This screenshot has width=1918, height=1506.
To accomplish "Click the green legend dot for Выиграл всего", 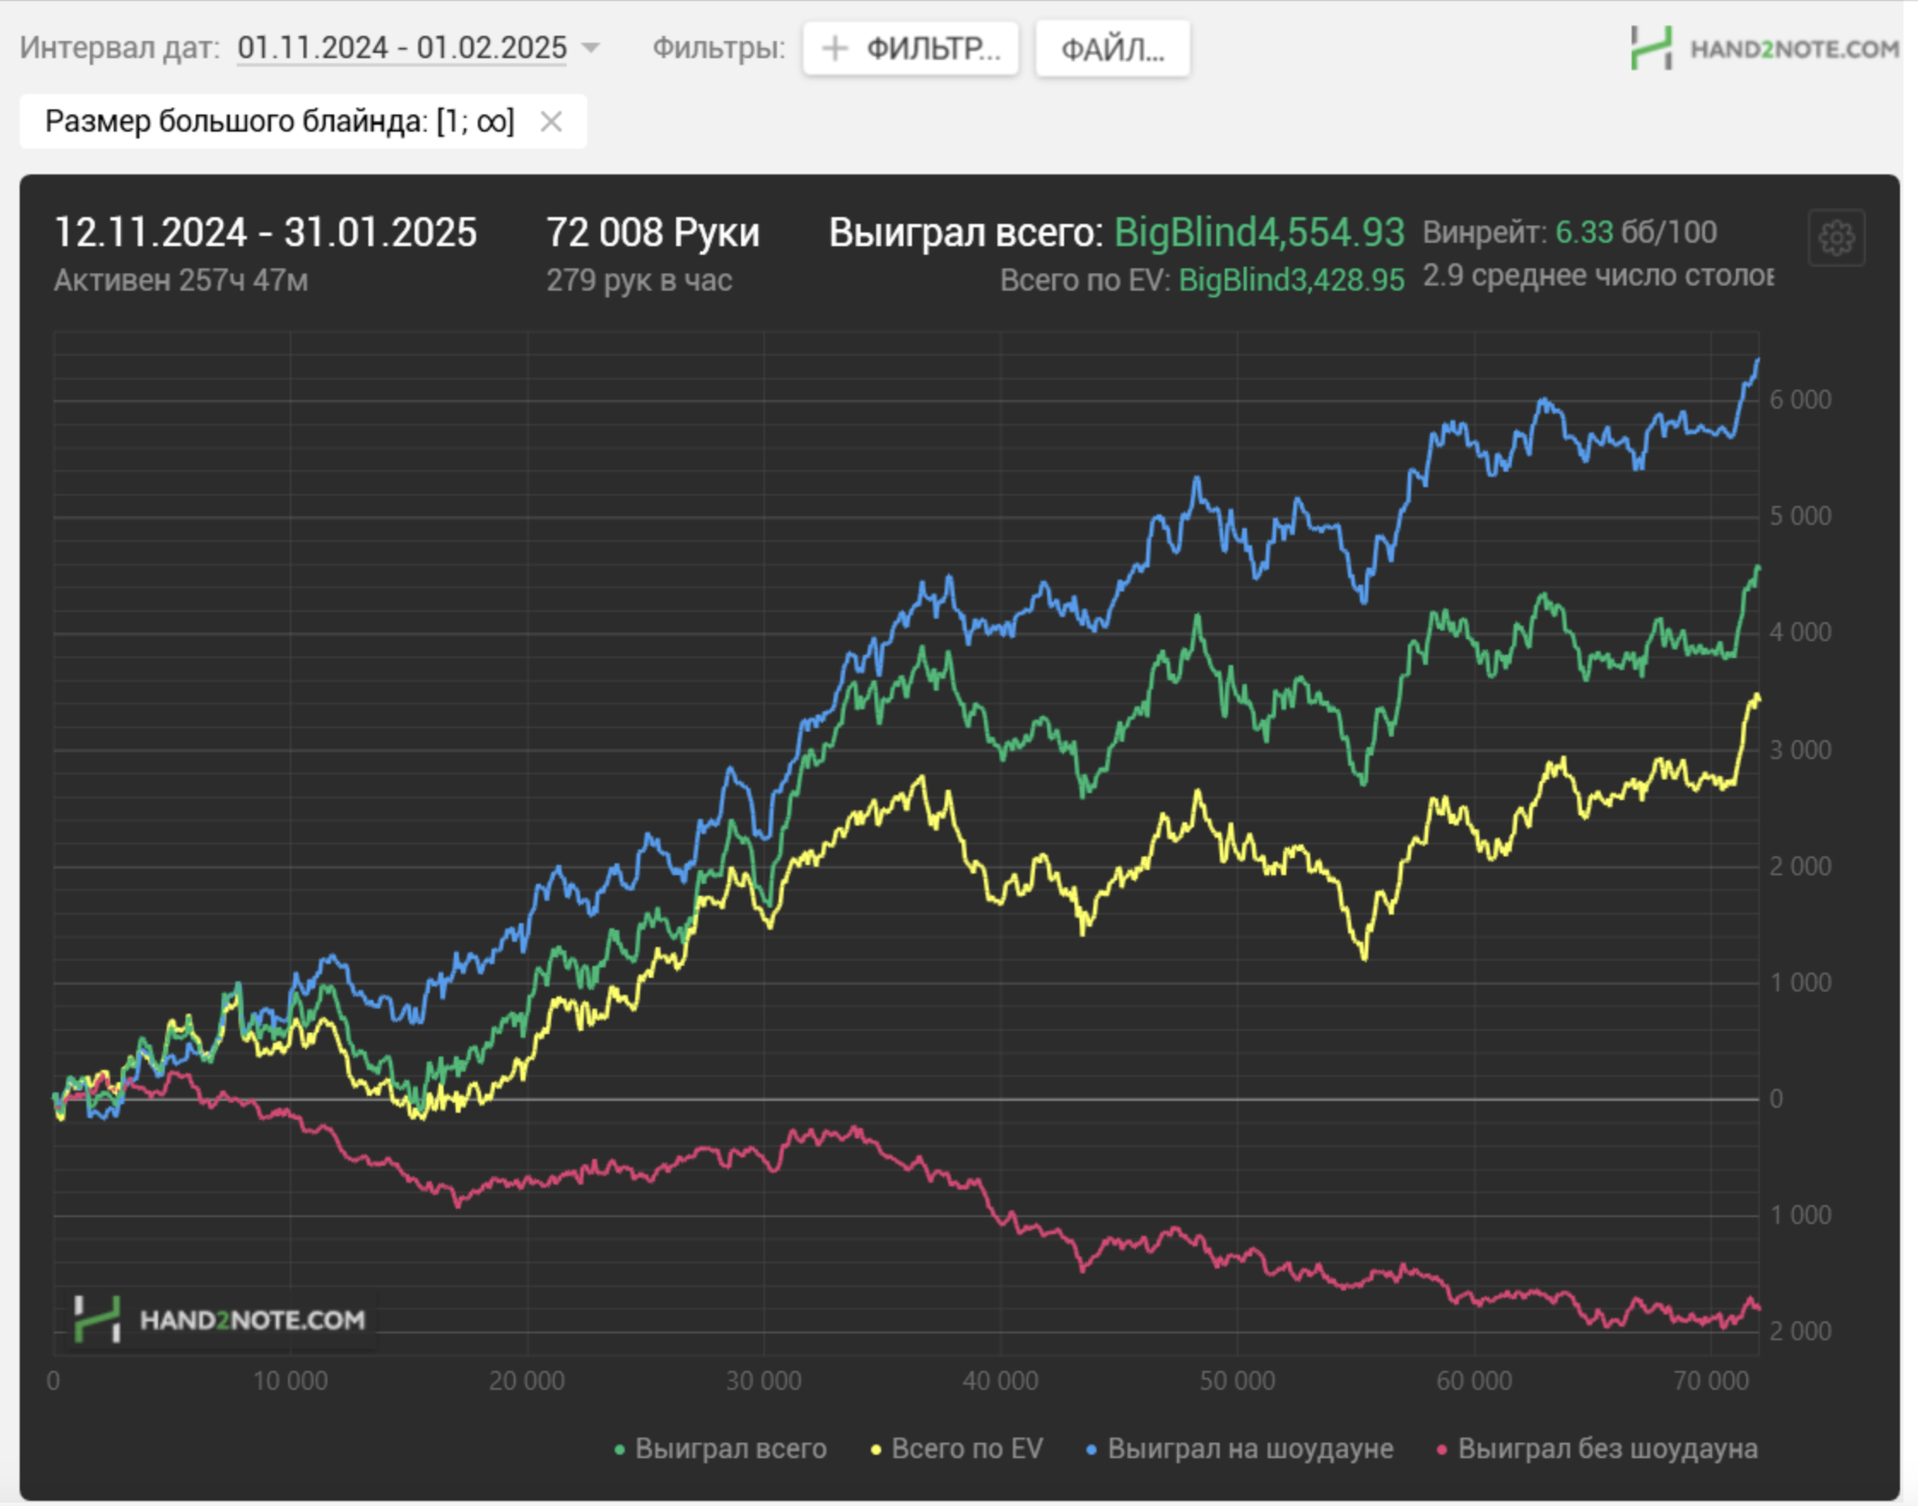I will (620, 1450).
